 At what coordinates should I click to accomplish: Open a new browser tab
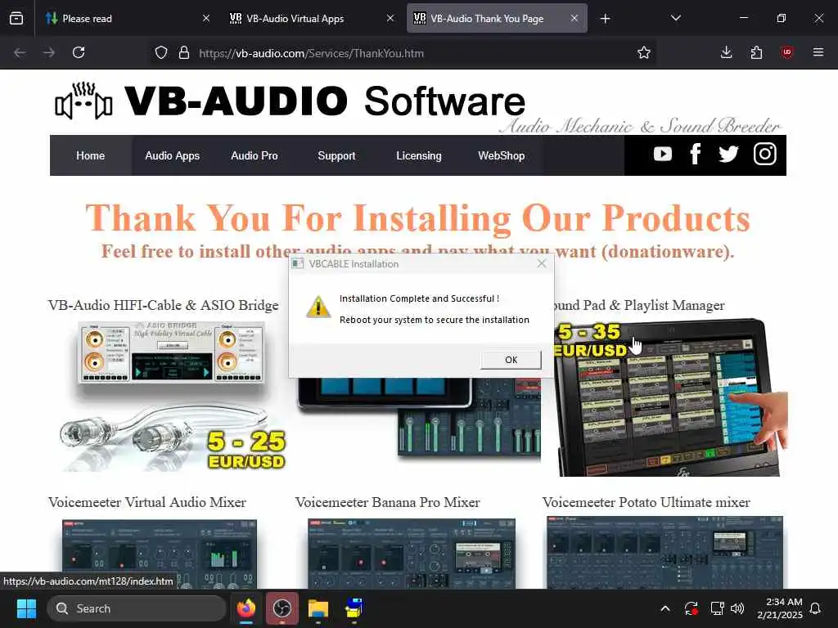click(605, 19)
